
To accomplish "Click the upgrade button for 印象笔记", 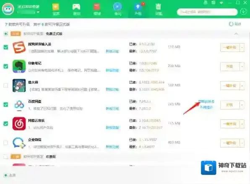I will [230, 67].
